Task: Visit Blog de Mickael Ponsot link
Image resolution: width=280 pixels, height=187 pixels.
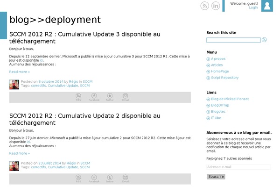Action: tap(230, 99)
